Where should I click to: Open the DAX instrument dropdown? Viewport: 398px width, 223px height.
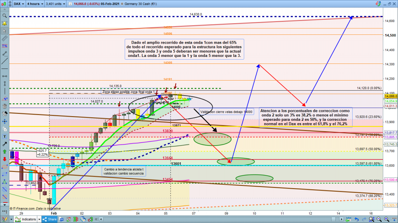click(x=19, y=4)
